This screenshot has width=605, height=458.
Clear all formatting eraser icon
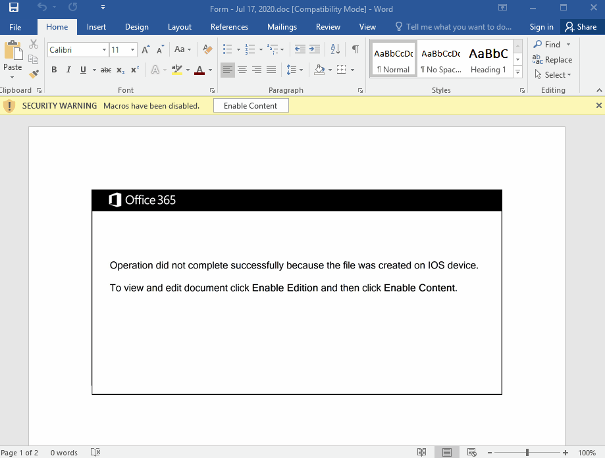point(207,49)
